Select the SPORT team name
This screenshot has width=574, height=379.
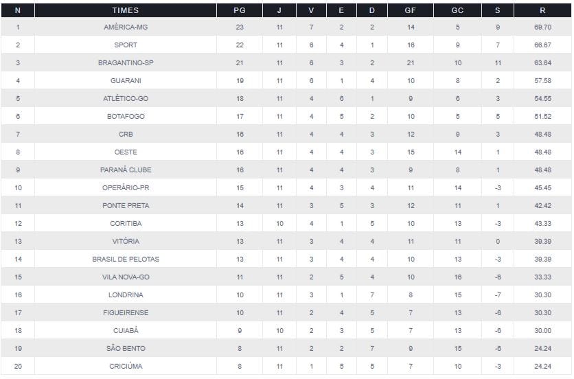click(x=126, y=45)
